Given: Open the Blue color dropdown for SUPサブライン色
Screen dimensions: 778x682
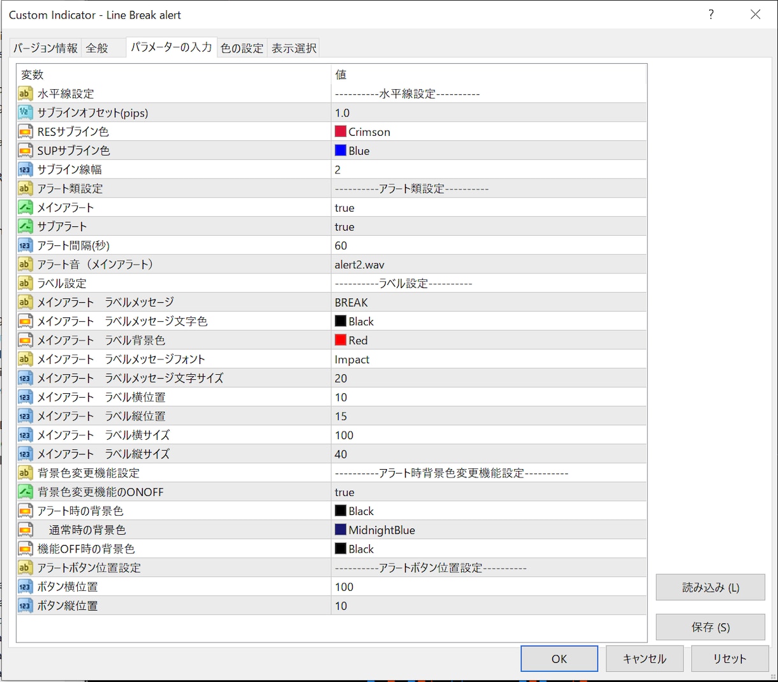Looking at the screenshot, I should click(489, 150).
